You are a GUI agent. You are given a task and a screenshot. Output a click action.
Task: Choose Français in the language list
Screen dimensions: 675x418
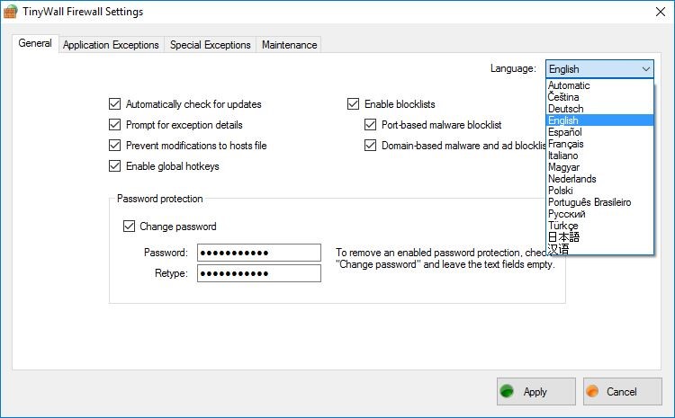tap(565, 144)
